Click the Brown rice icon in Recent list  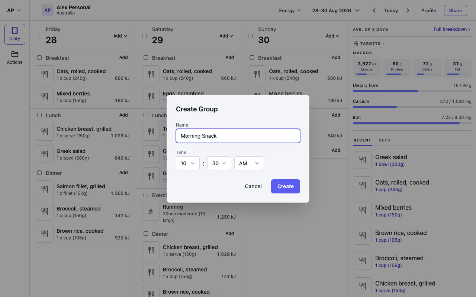point(363,236)
